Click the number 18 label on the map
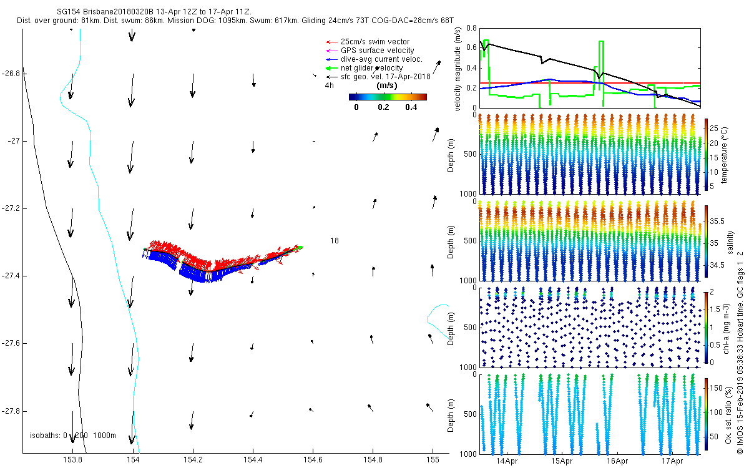Image resolution: width=749 pixels, height=468 pixels. tap(334, 240)
